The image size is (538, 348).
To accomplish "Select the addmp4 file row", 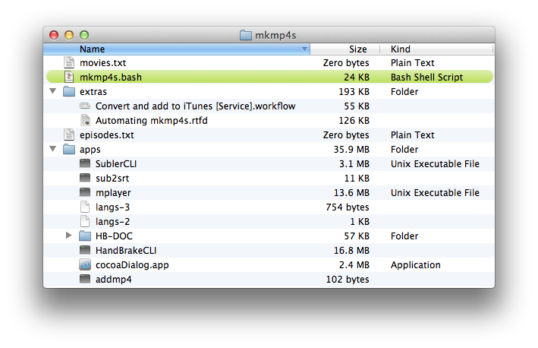I will [x=269, y=280].
